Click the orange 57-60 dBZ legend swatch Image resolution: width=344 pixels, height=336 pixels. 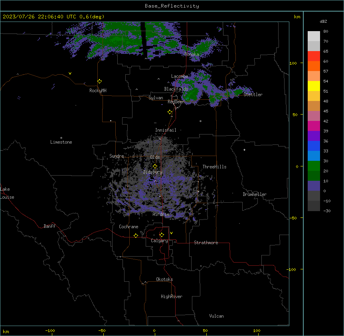[x=314, y=66]
